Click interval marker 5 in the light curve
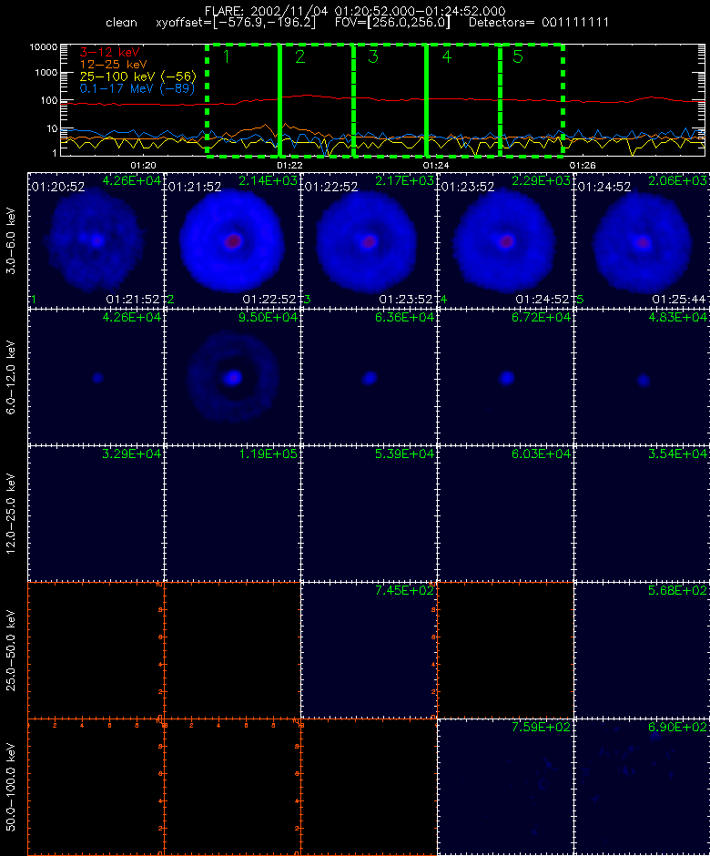This screenshot has width=710, height=856. pyautogui.click(x=518, y=56)
